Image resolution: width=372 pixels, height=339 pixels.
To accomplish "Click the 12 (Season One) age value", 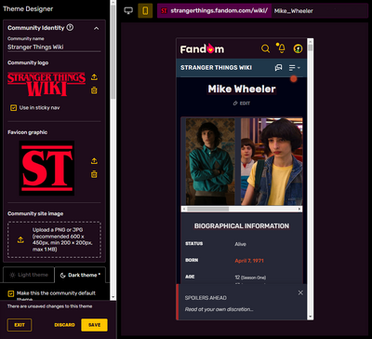I will [x=250, y=278].
